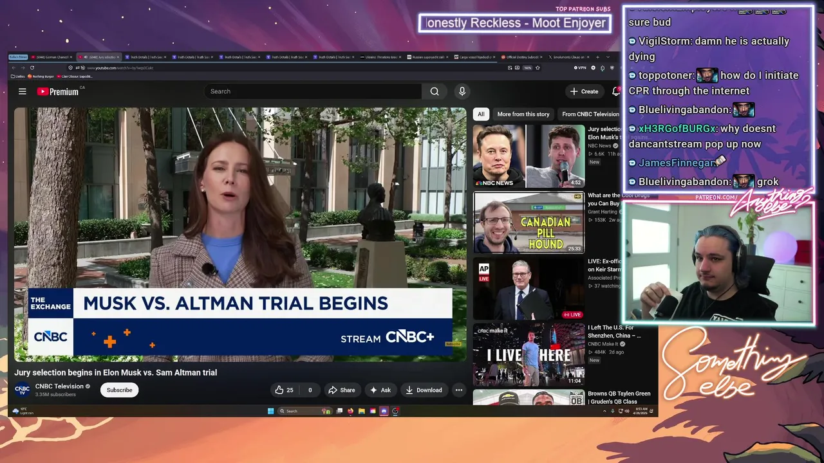Viewport: 824px width, 463px height.
Task: Switch to the Official Destiny Subreddit tab
Action: [521, 57]
